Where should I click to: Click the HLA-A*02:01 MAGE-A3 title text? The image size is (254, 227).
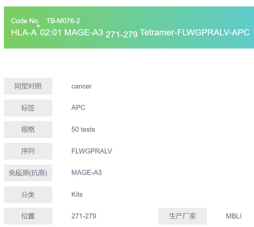pos(57,33)
